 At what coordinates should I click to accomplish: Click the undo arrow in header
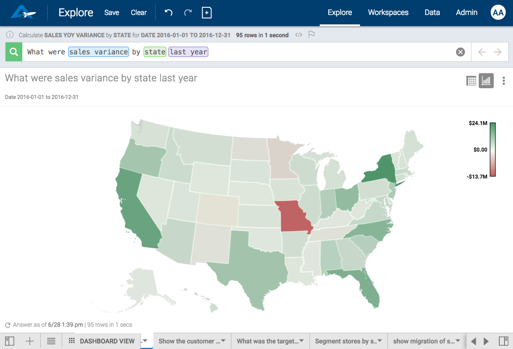click(x=168, y=12)
